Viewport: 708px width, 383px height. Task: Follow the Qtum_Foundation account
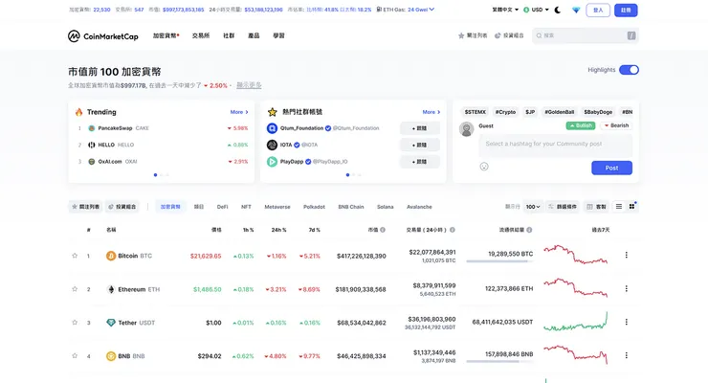[x=419, y=128]
